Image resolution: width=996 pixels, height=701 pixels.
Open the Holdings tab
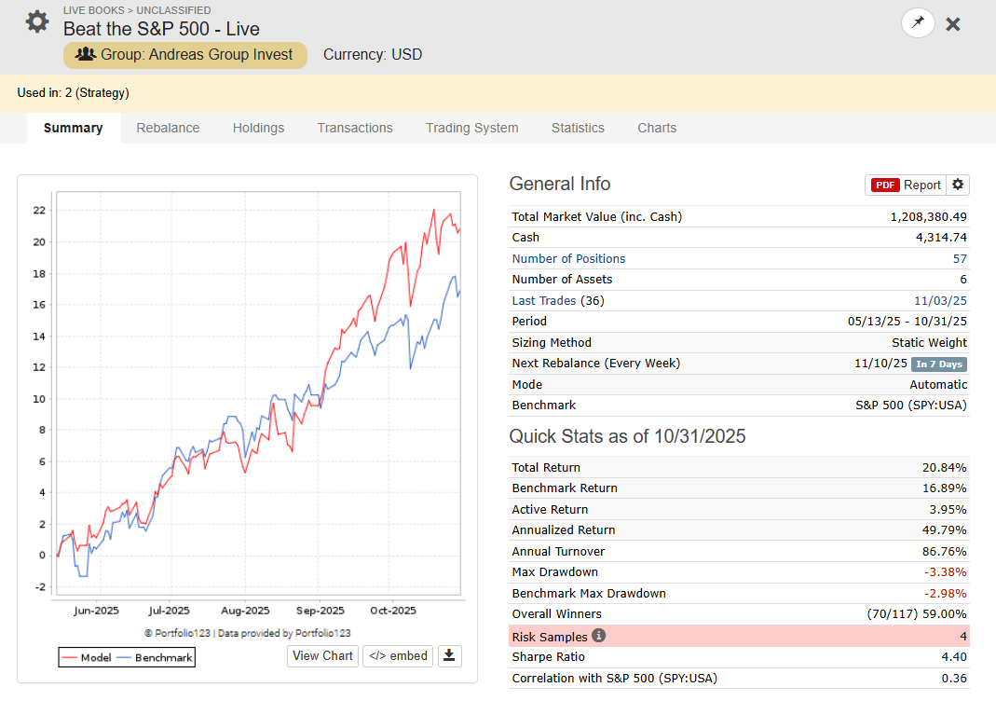coord(258,128)
